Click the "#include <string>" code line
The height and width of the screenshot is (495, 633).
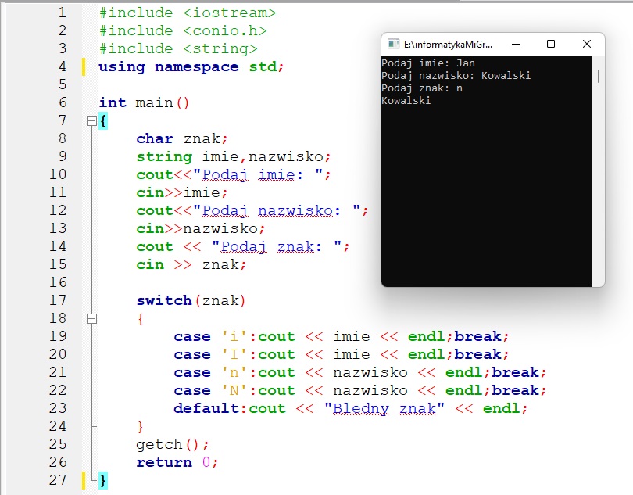178,49
